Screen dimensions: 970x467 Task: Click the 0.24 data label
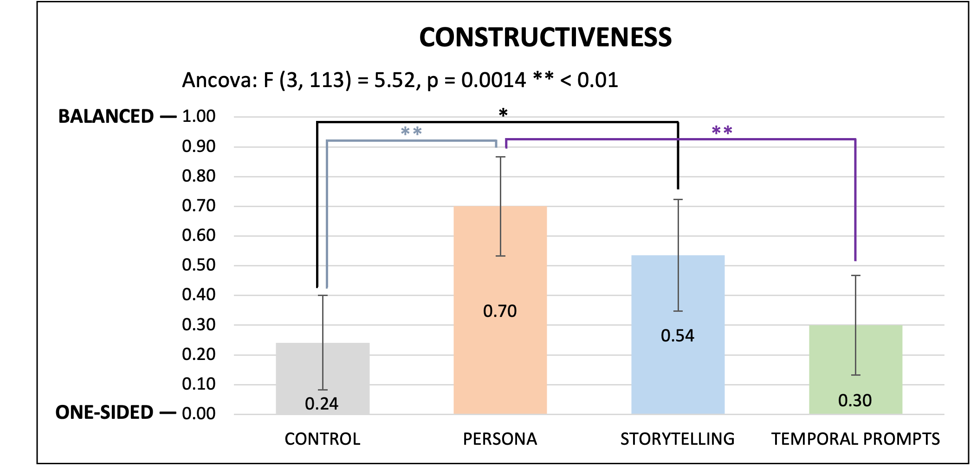click(x=322, y=404)
